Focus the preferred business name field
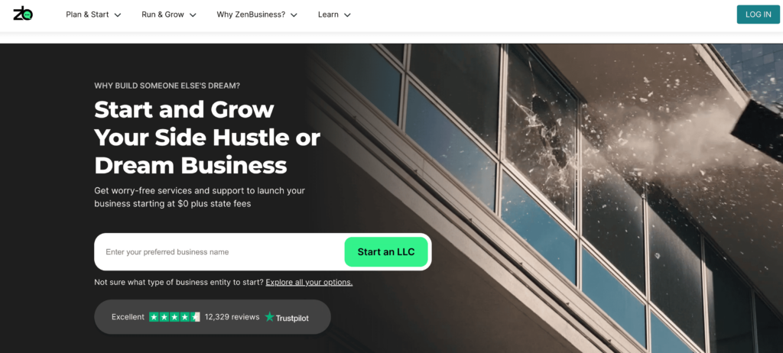783x353 pixels. (219, 251)
